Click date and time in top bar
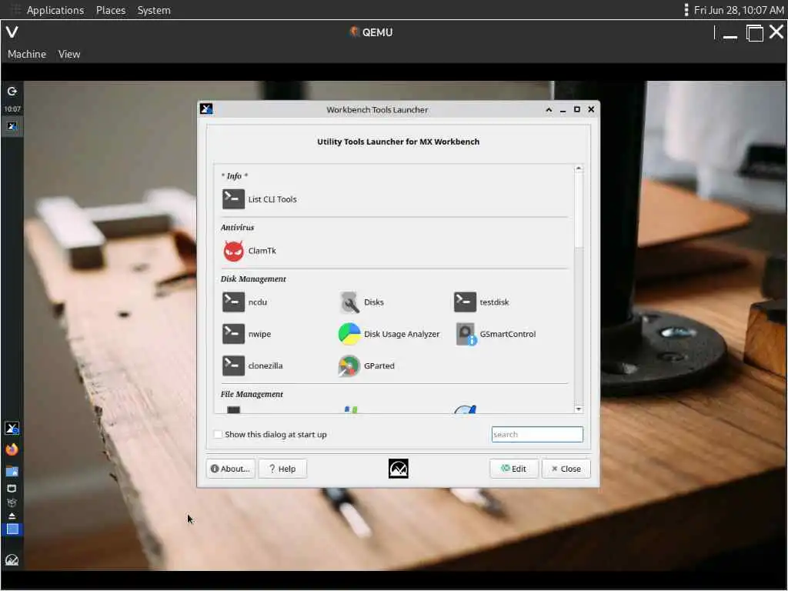The width and height of the screenshot is (788, 591). (738, 10)
